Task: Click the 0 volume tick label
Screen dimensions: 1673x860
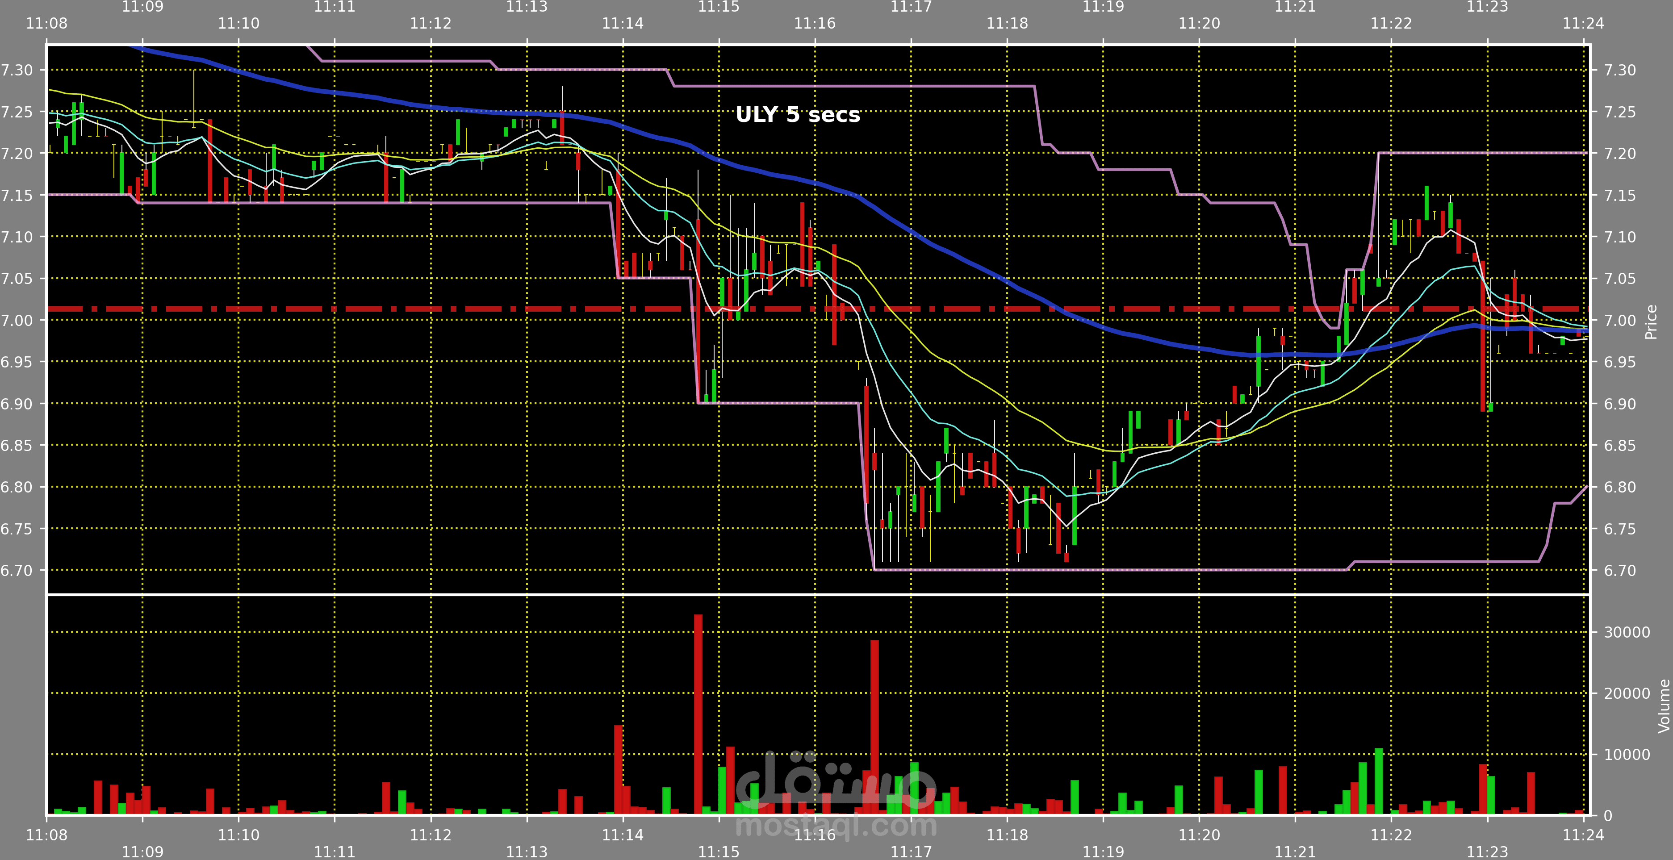Action: coord(1608,815)
